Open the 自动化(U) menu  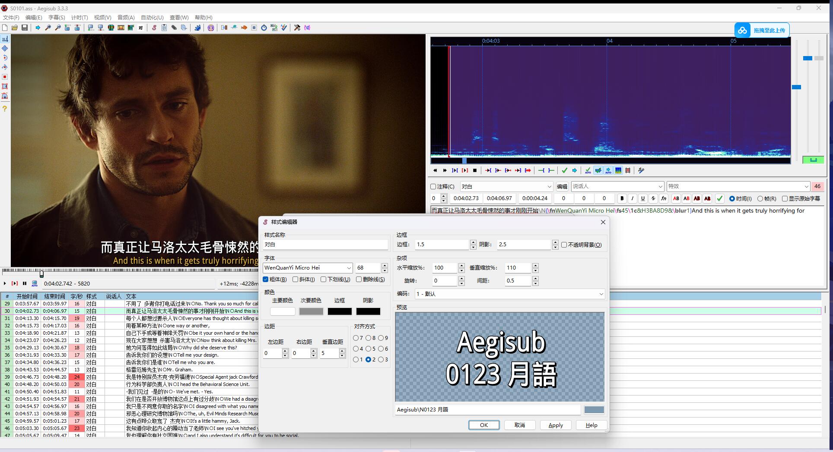click(152, 18)
